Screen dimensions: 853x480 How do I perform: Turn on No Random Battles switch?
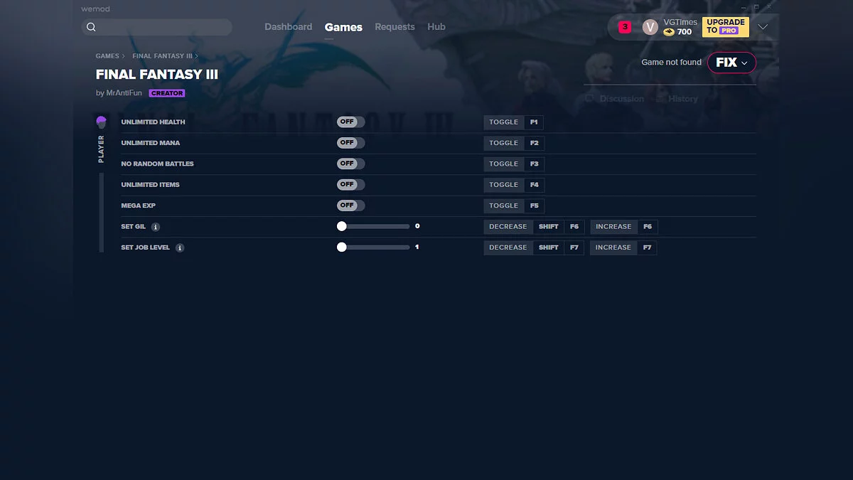click(x=350, y=164)
